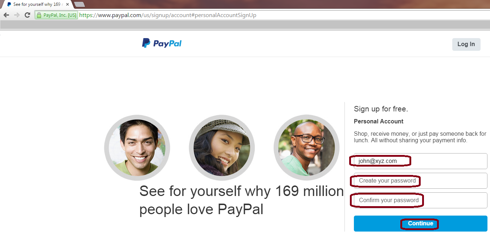Focus the email field containing john@xyz.com
Screen dimensions: 490x237
click(420, 161)
